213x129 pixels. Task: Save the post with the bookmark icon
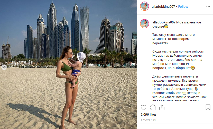coord(208,107)
